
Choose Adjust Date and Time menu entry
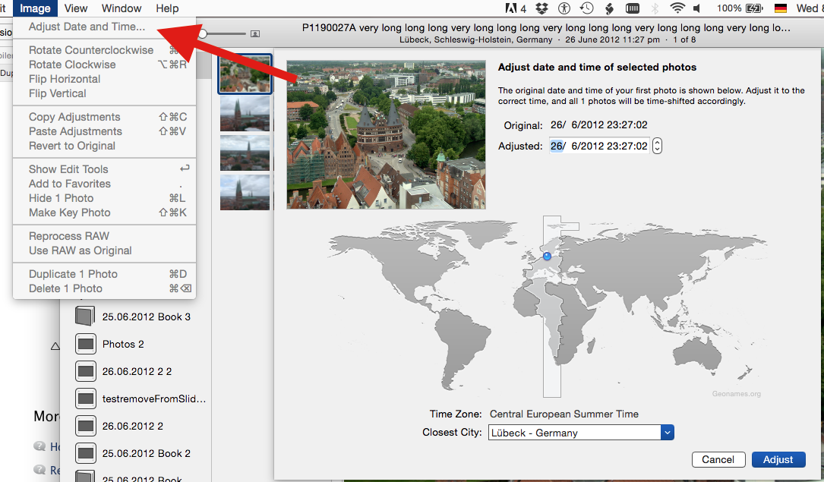tap(87, 27)
